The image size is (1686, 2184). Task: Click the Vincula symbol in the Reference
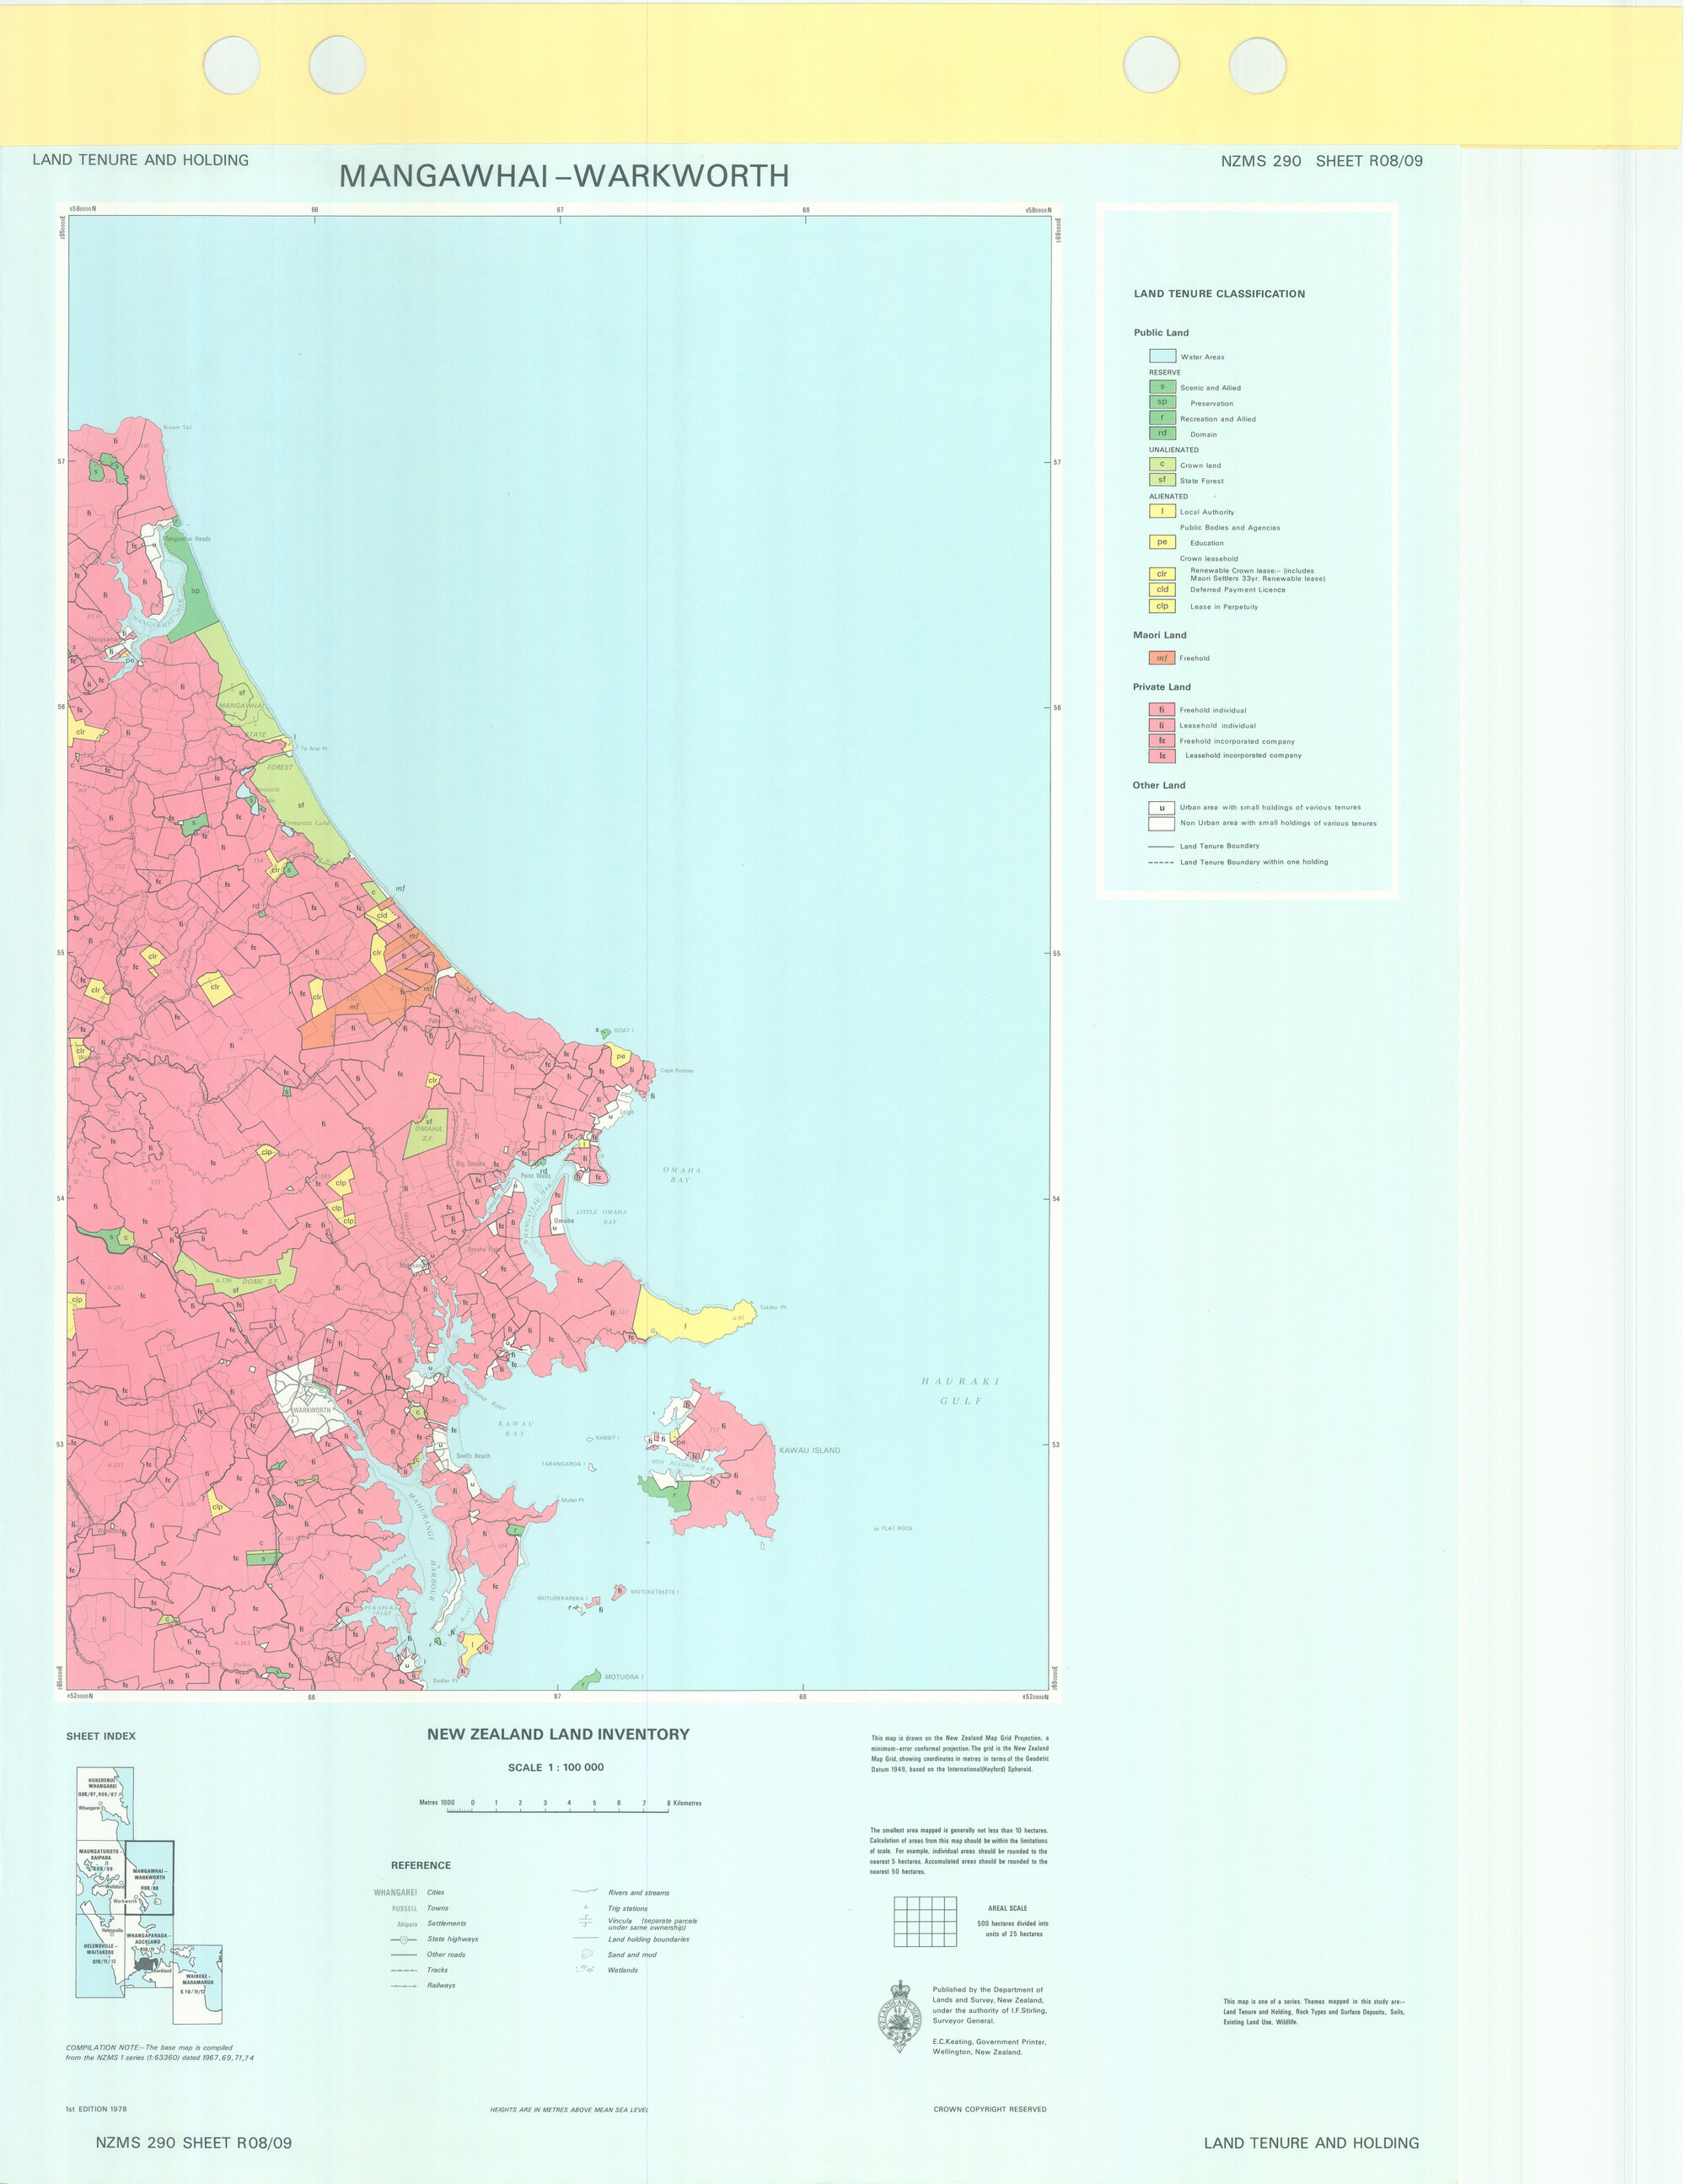[x=587, y=1921]
